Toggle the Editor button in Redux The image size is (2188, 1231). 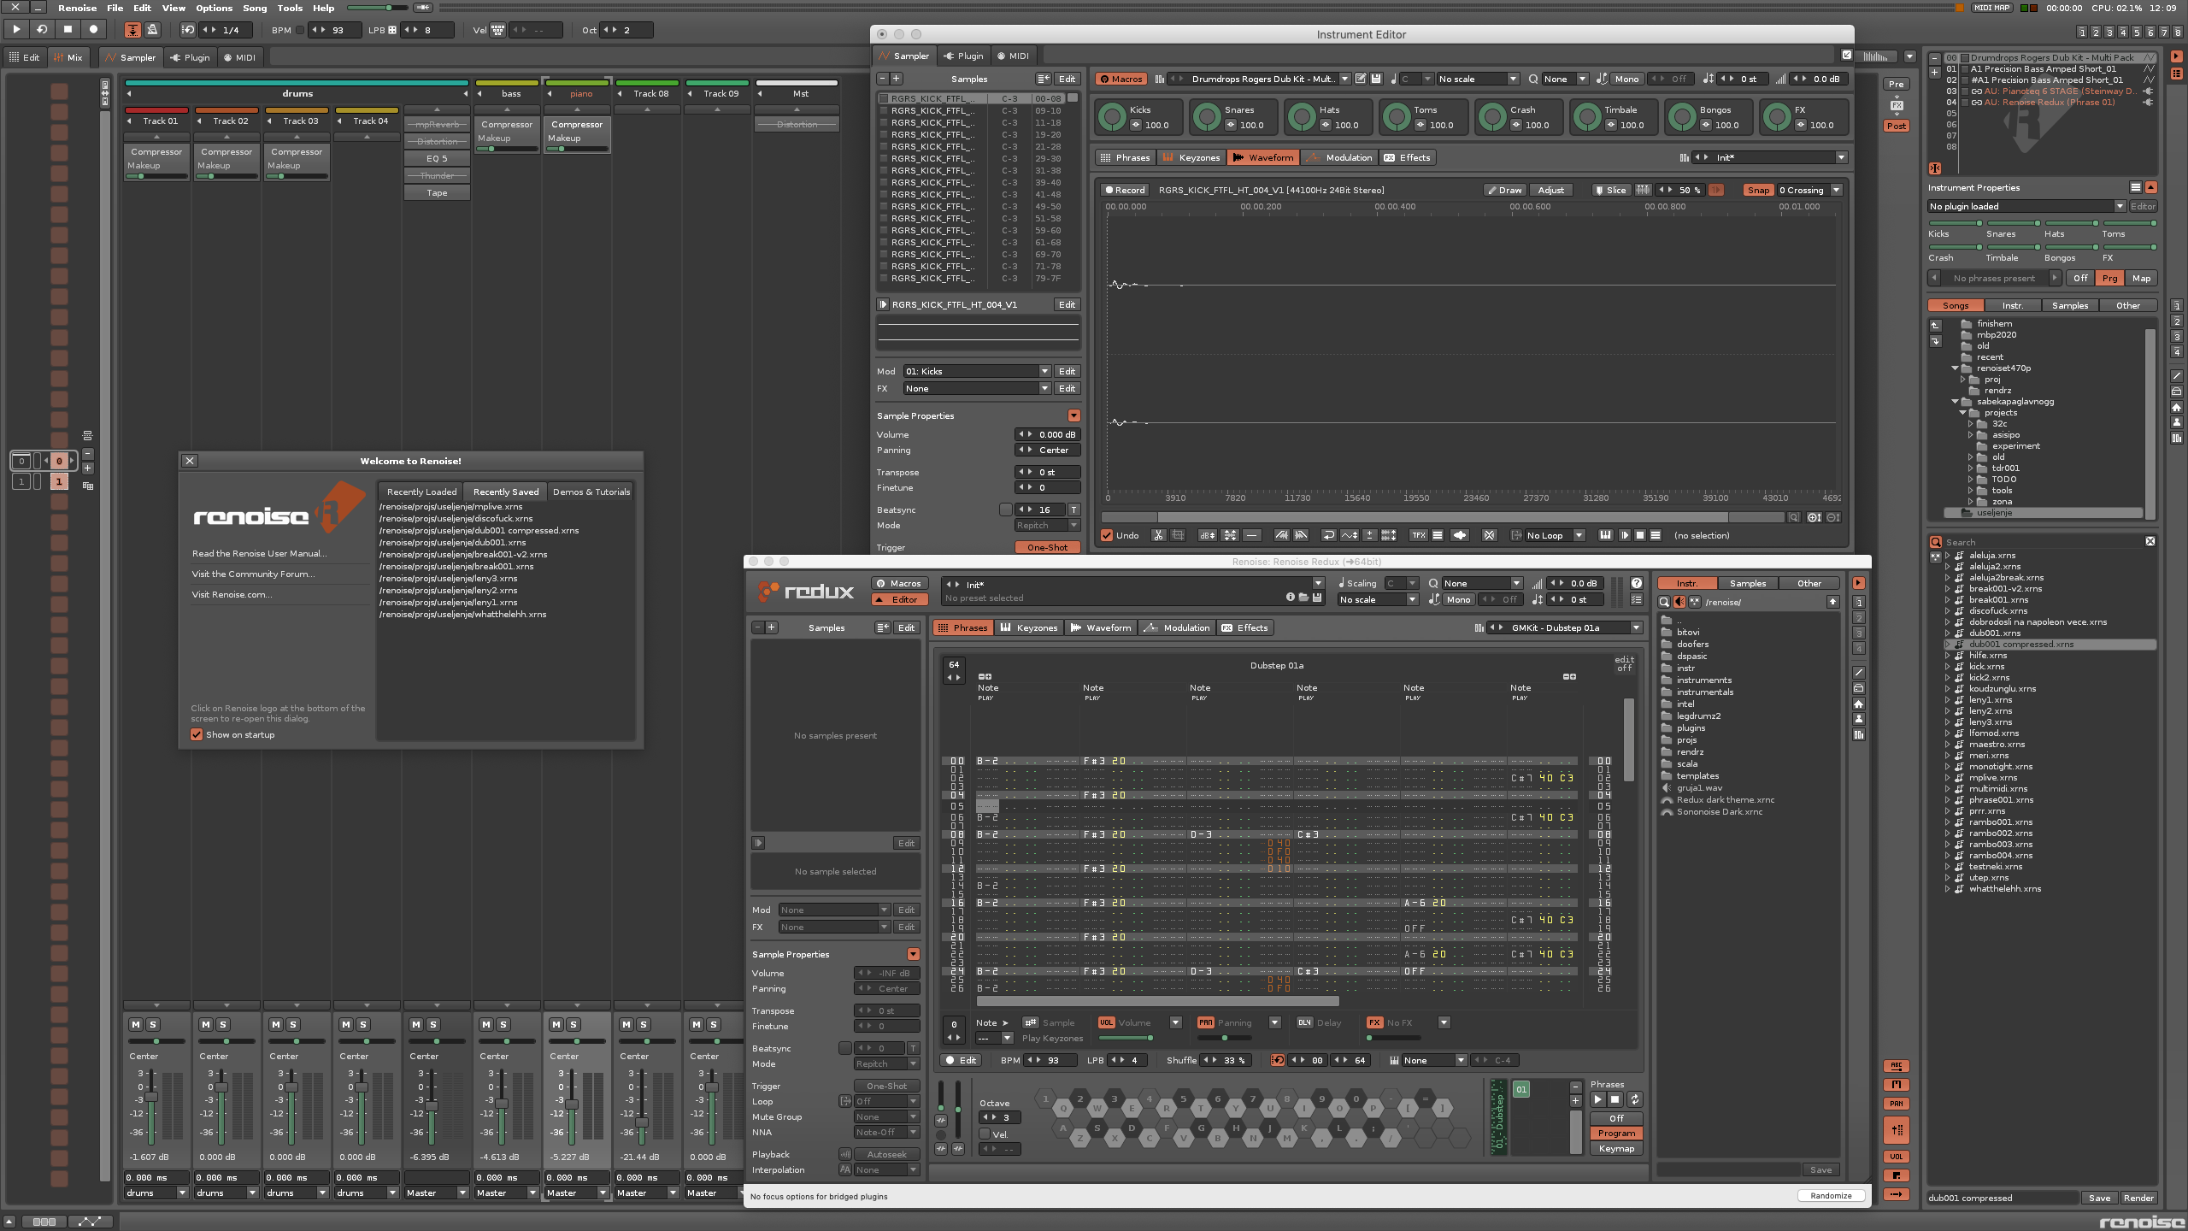(x=899, y=599)
